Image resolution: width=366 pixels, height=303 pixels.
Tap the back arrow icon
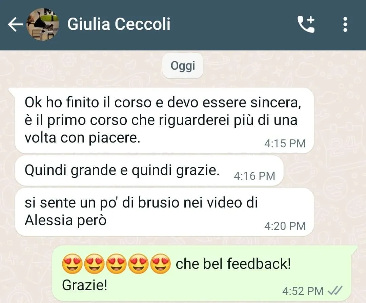(x=15, y=24)
